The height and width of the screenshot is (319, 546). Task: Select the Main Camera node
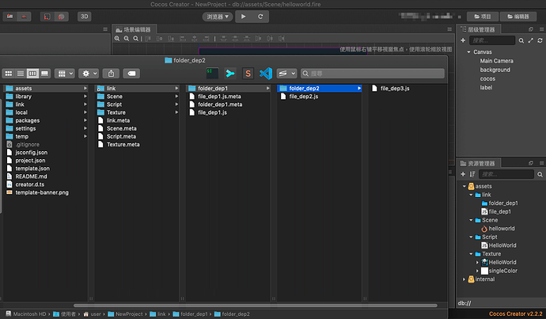497,61
